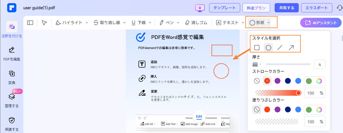The width and height of the screenshot is (343, 133).
Task: Switch to 注釈を付ける annotation tab
Action: click(x=12, y=30)
